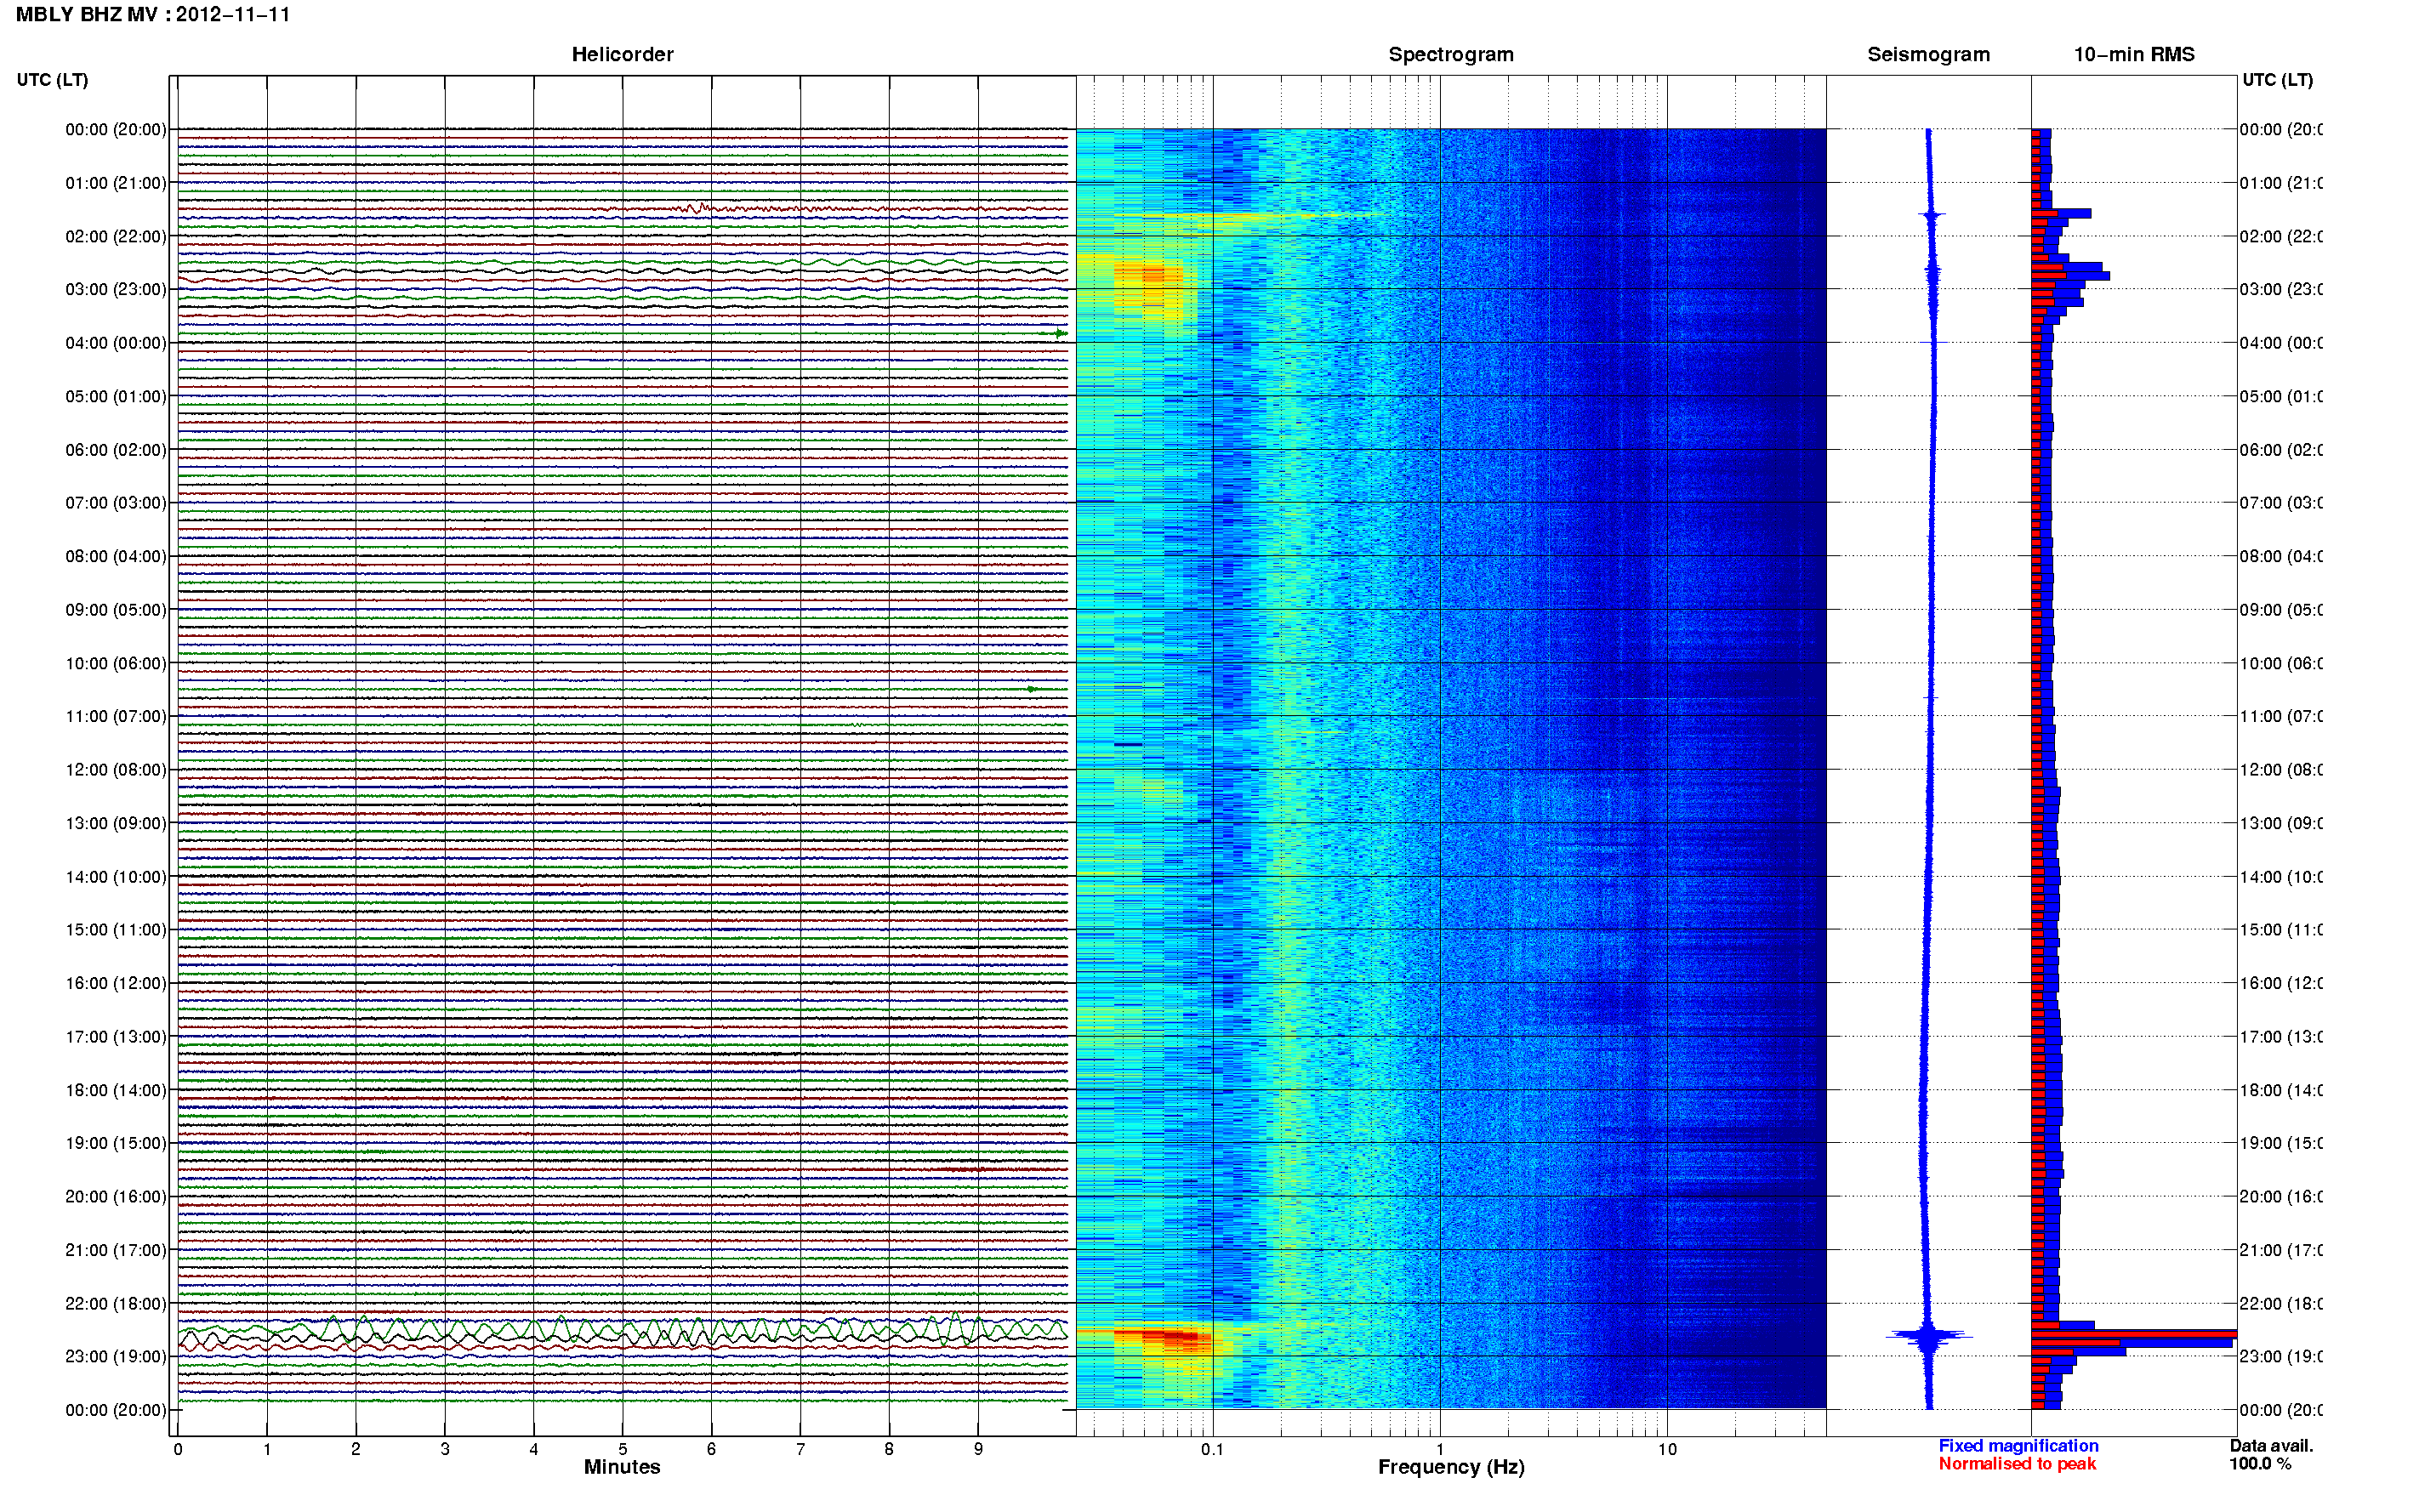Screen dimensions: 2419x1512
Task: Click tick label 5 on the Minutes axis
Action: click(623, 1449)
